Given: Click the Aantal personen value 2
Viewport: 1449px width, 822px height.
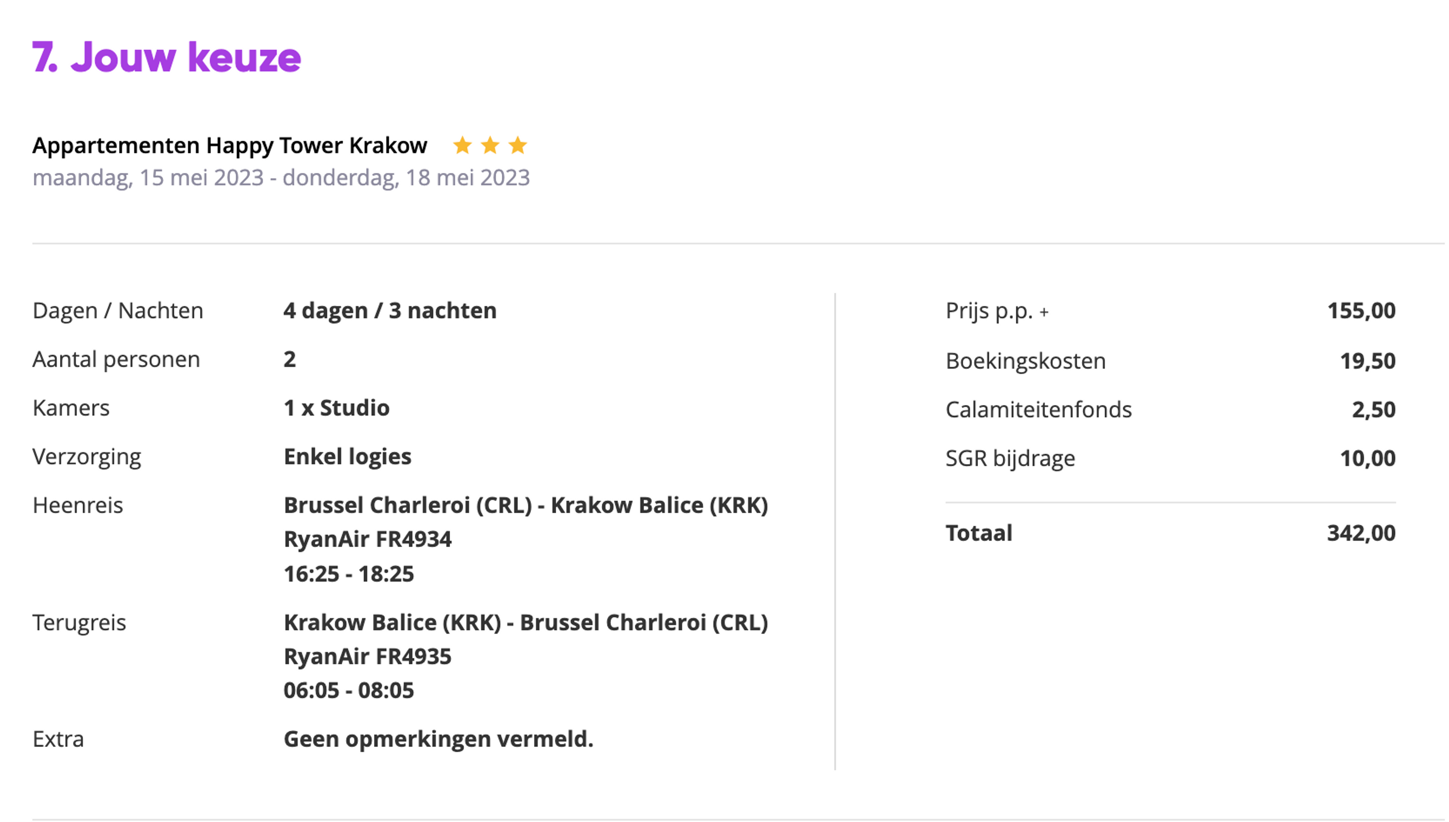Looking at the screenshot, I should click(x=290, y=359).
